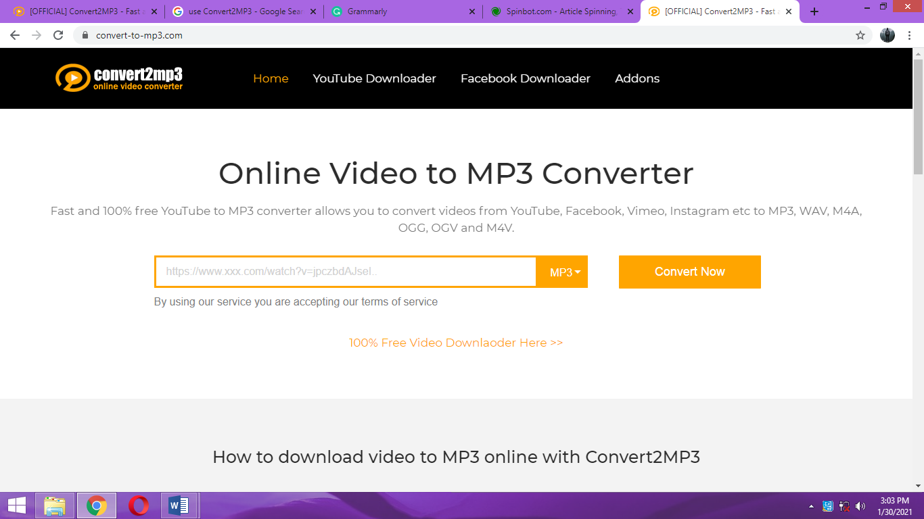
Task: Click the Chrome taskbar icon
Action: pos(97,505)
